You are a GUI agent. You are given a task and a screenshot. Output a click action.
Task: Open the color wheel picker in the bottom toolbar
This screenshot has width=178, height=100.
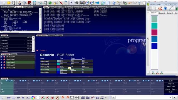(33, 97)
